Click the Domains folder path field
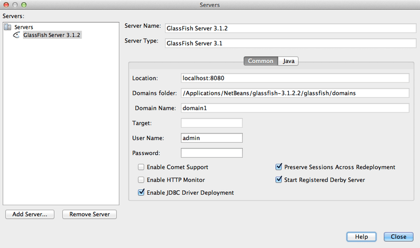This screenshot has height=248, width=420. [x=295, y=93]
